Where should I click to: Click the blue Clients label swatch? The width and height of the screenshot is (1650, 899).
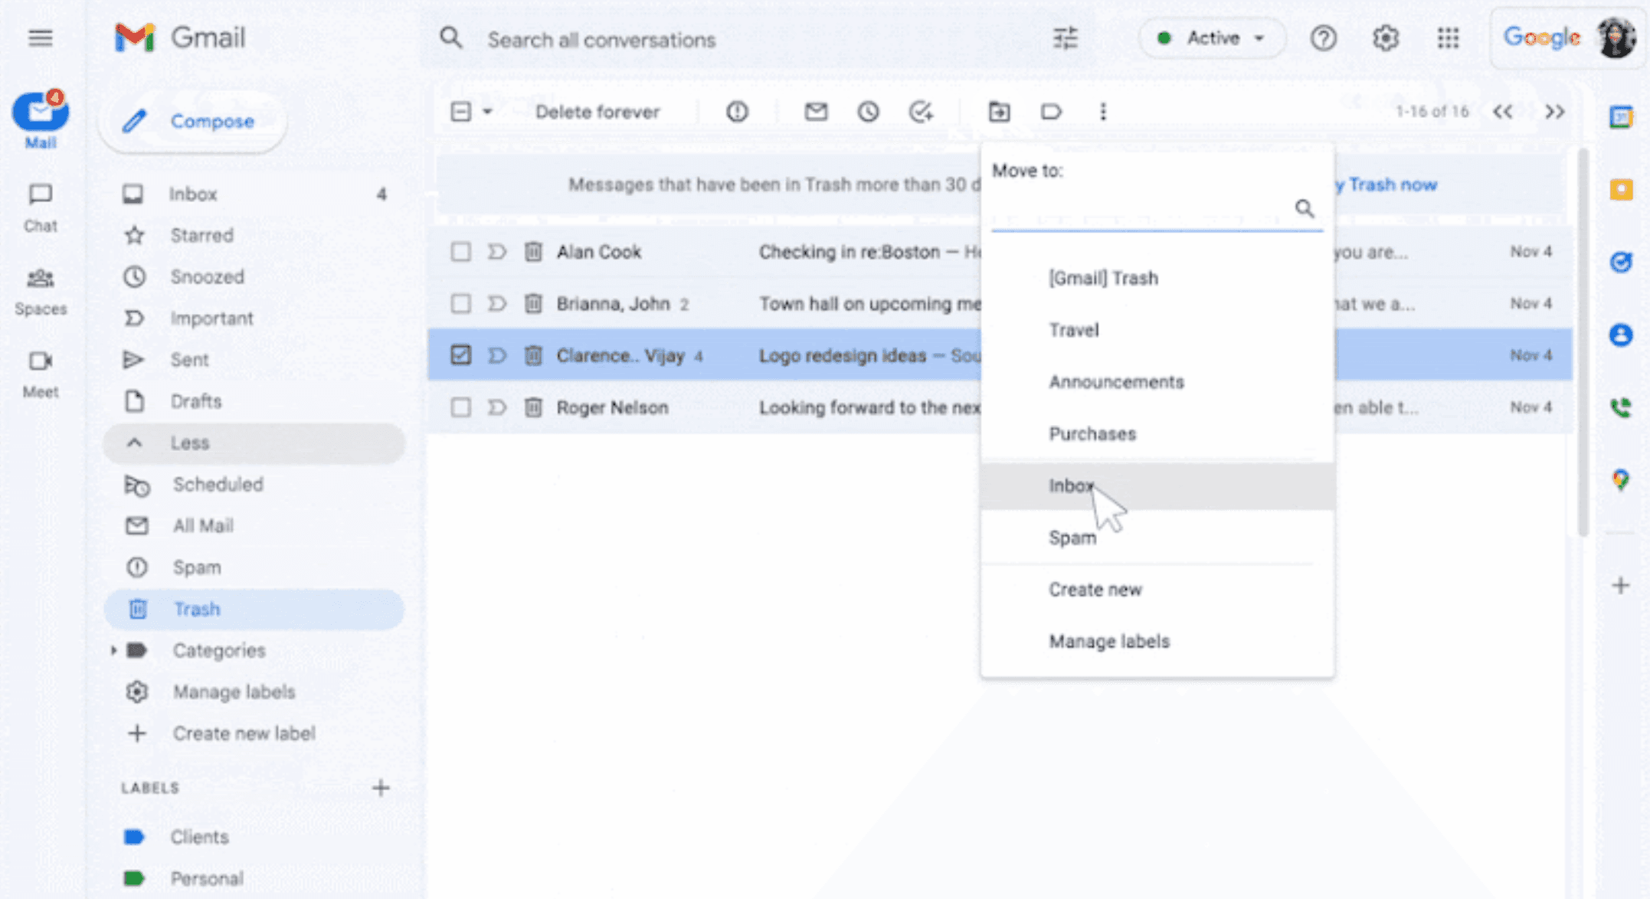(135, 837)
